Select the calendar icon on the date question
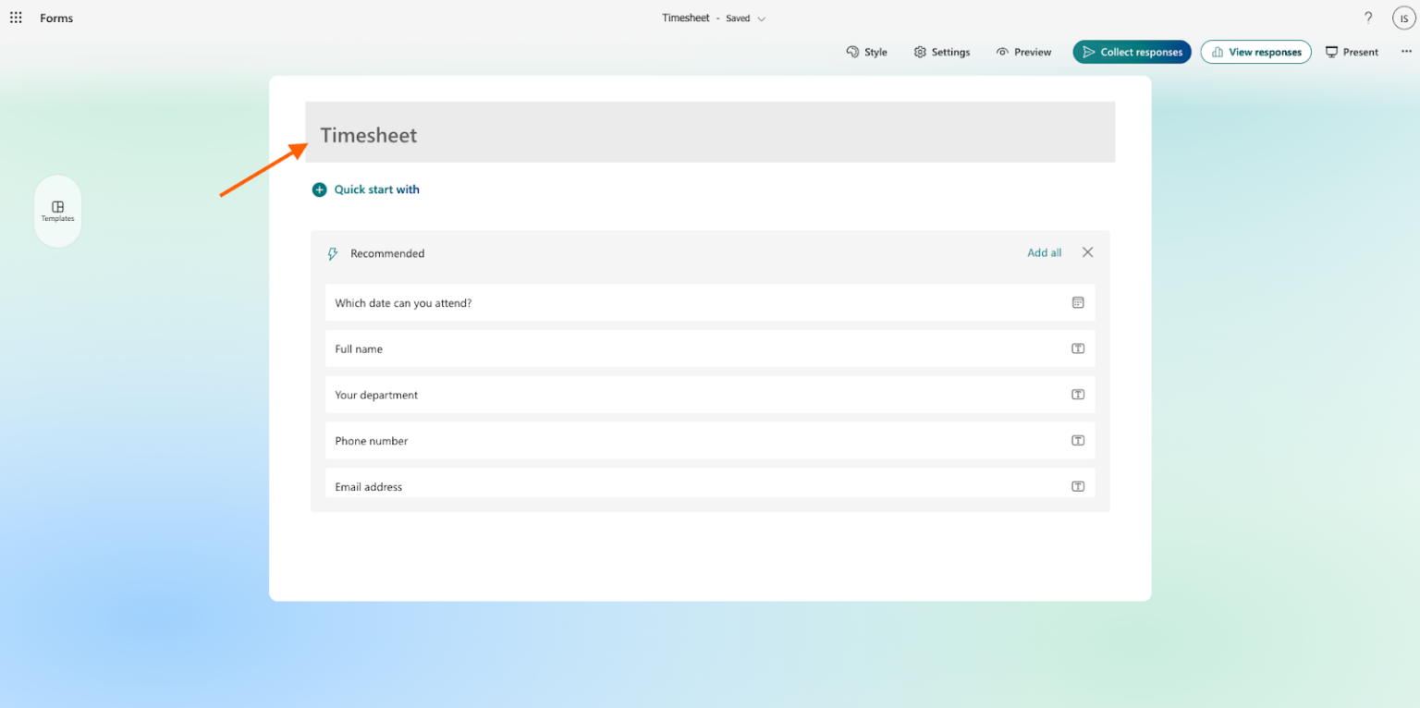Screen dimensions: 1420x708 tap(1078, 302)
